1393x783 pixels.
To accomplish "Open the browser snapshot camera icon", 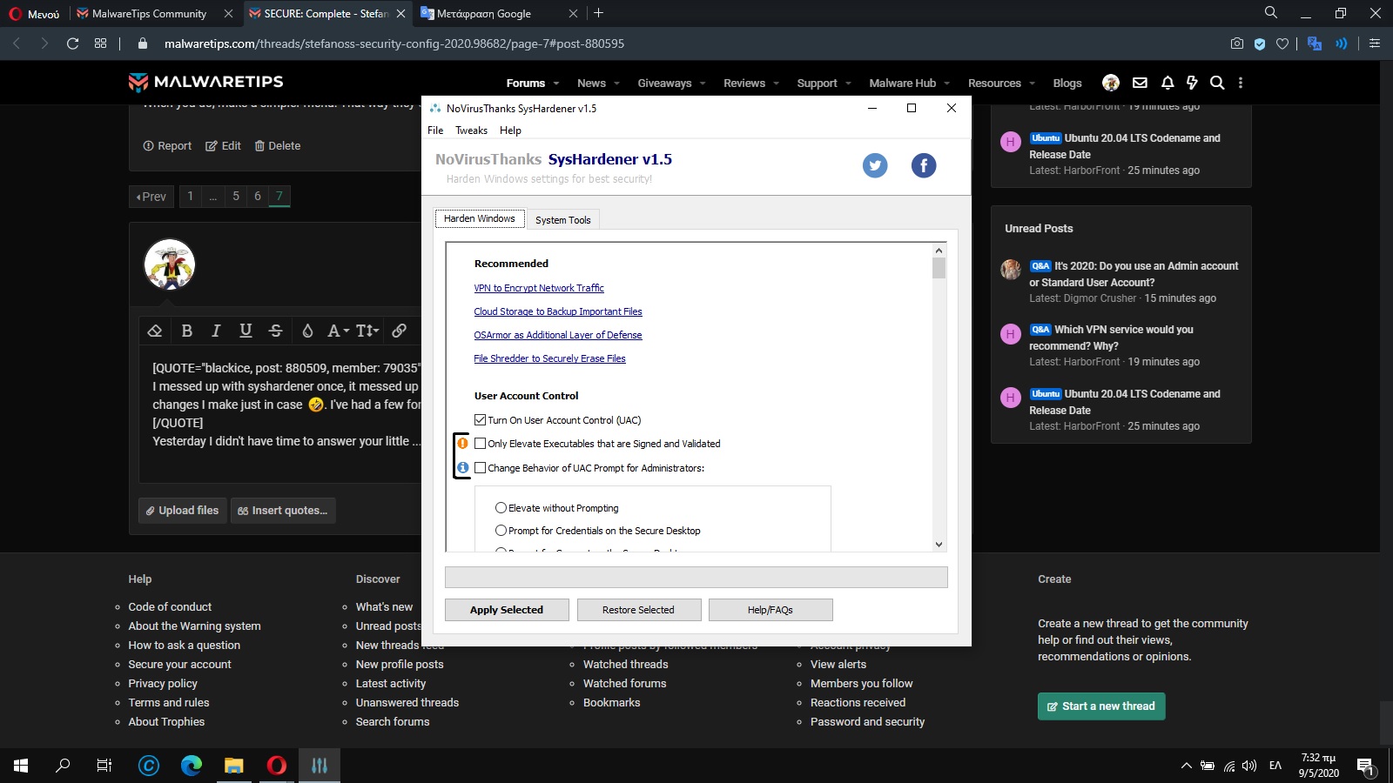I will [x=1237, y=43].
